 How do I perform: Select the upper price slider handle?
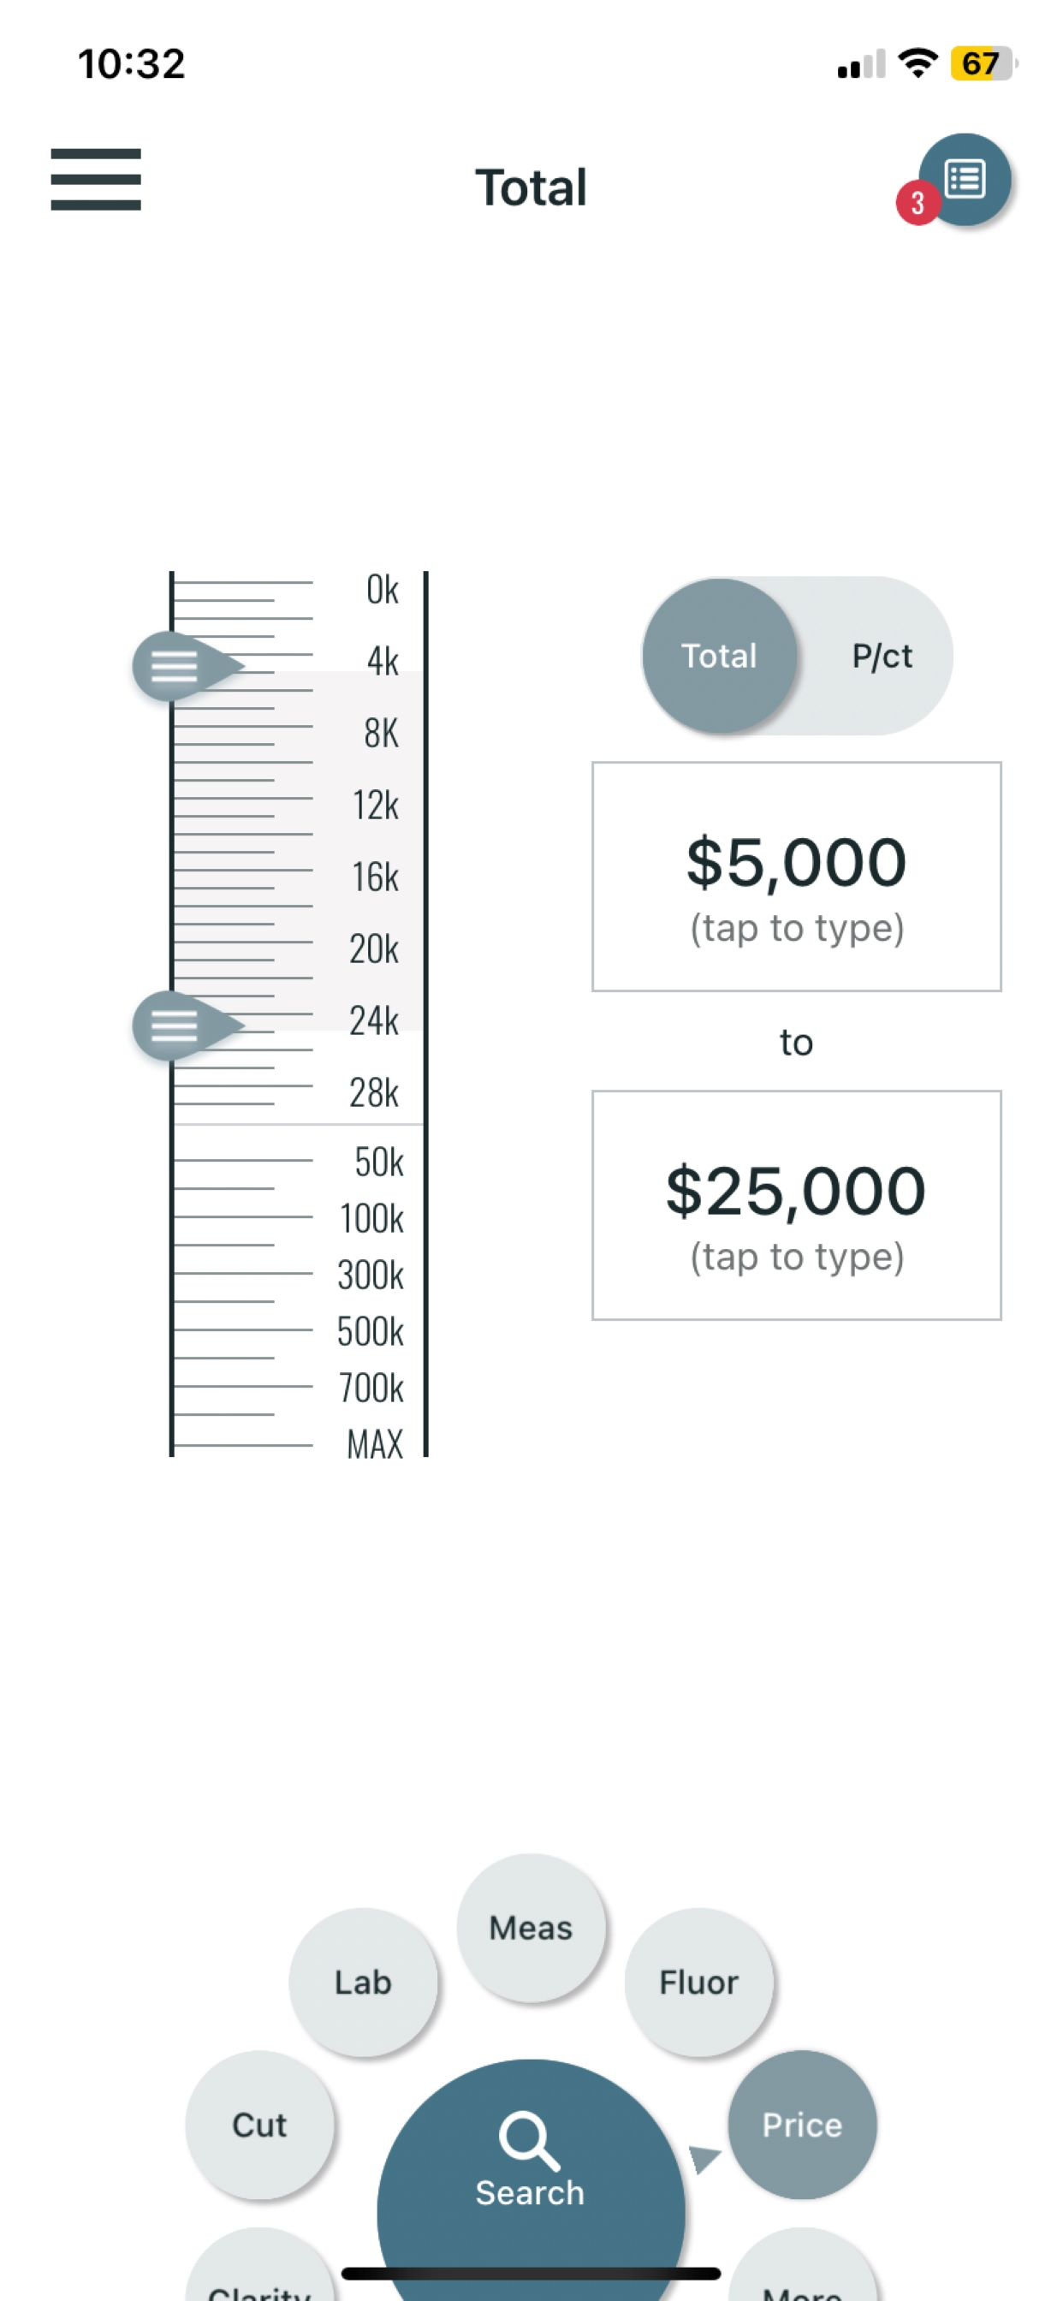187,666
